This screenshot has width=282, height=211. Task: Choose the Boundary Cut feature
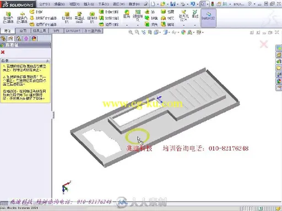click(x=109, y=24)
